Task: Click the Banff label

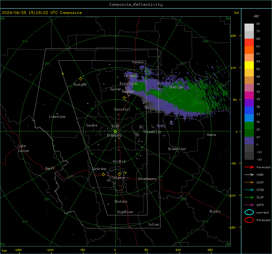Action: 50,169
